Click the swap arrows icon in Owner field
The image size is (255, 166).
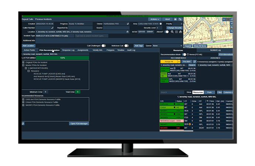(127, 24)
